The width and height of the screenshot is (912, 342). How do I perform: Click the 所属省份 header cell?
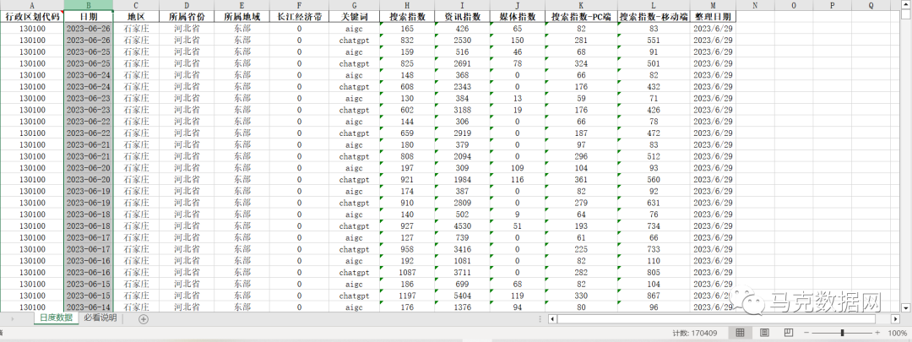(187, 17)
